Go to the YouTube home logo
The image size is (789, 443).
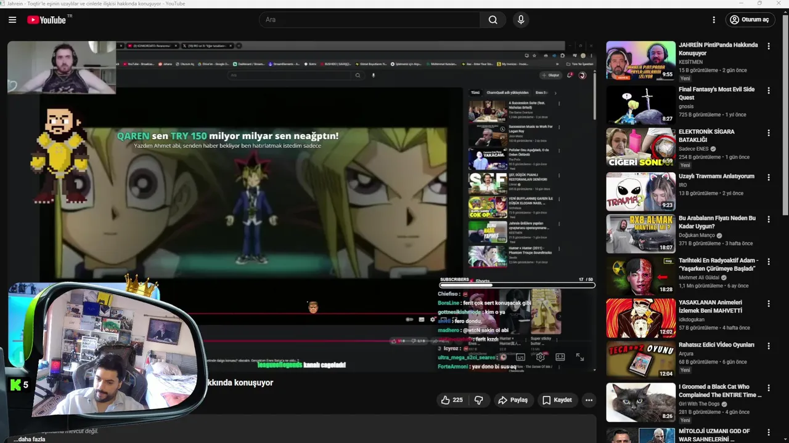(47, 20)
